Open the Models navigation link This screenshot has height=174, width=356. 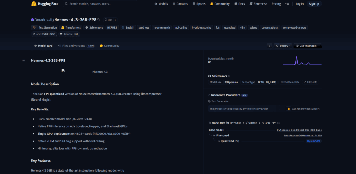[x=161, y=4]
